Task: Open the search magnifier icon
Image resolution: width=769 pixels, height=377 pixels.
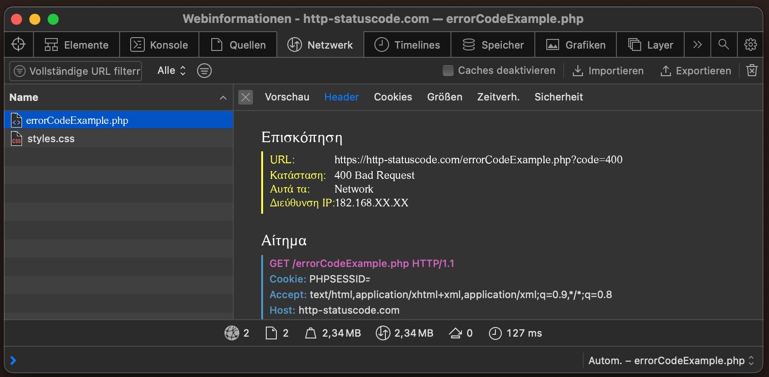Action: 724,44
